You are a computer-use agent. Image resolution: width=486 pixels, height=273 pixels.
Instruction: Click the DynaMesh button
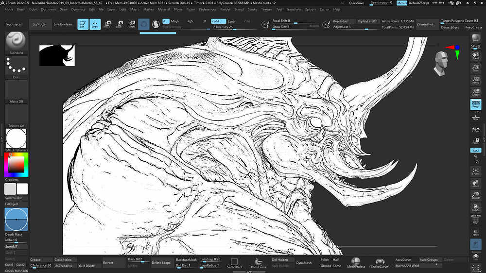click(x=304, y=263)
